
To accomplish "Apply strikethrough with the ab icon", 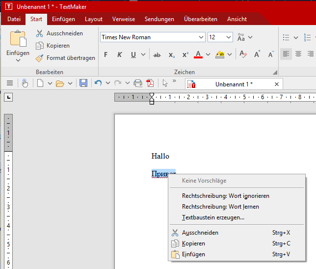I will click(x=157, y=54).
